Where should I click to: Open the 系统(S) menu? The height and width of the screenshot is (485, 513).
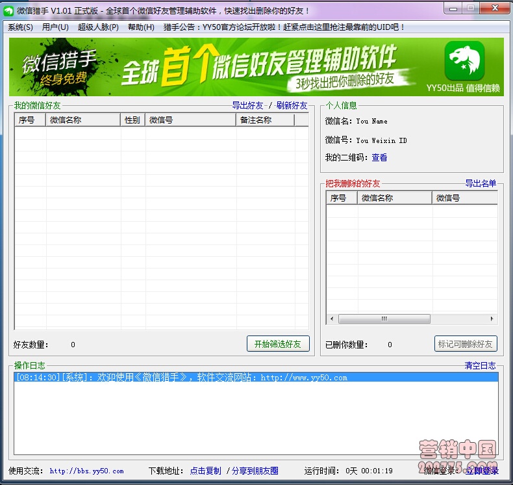pyautogui.click(x=20, y=27)
